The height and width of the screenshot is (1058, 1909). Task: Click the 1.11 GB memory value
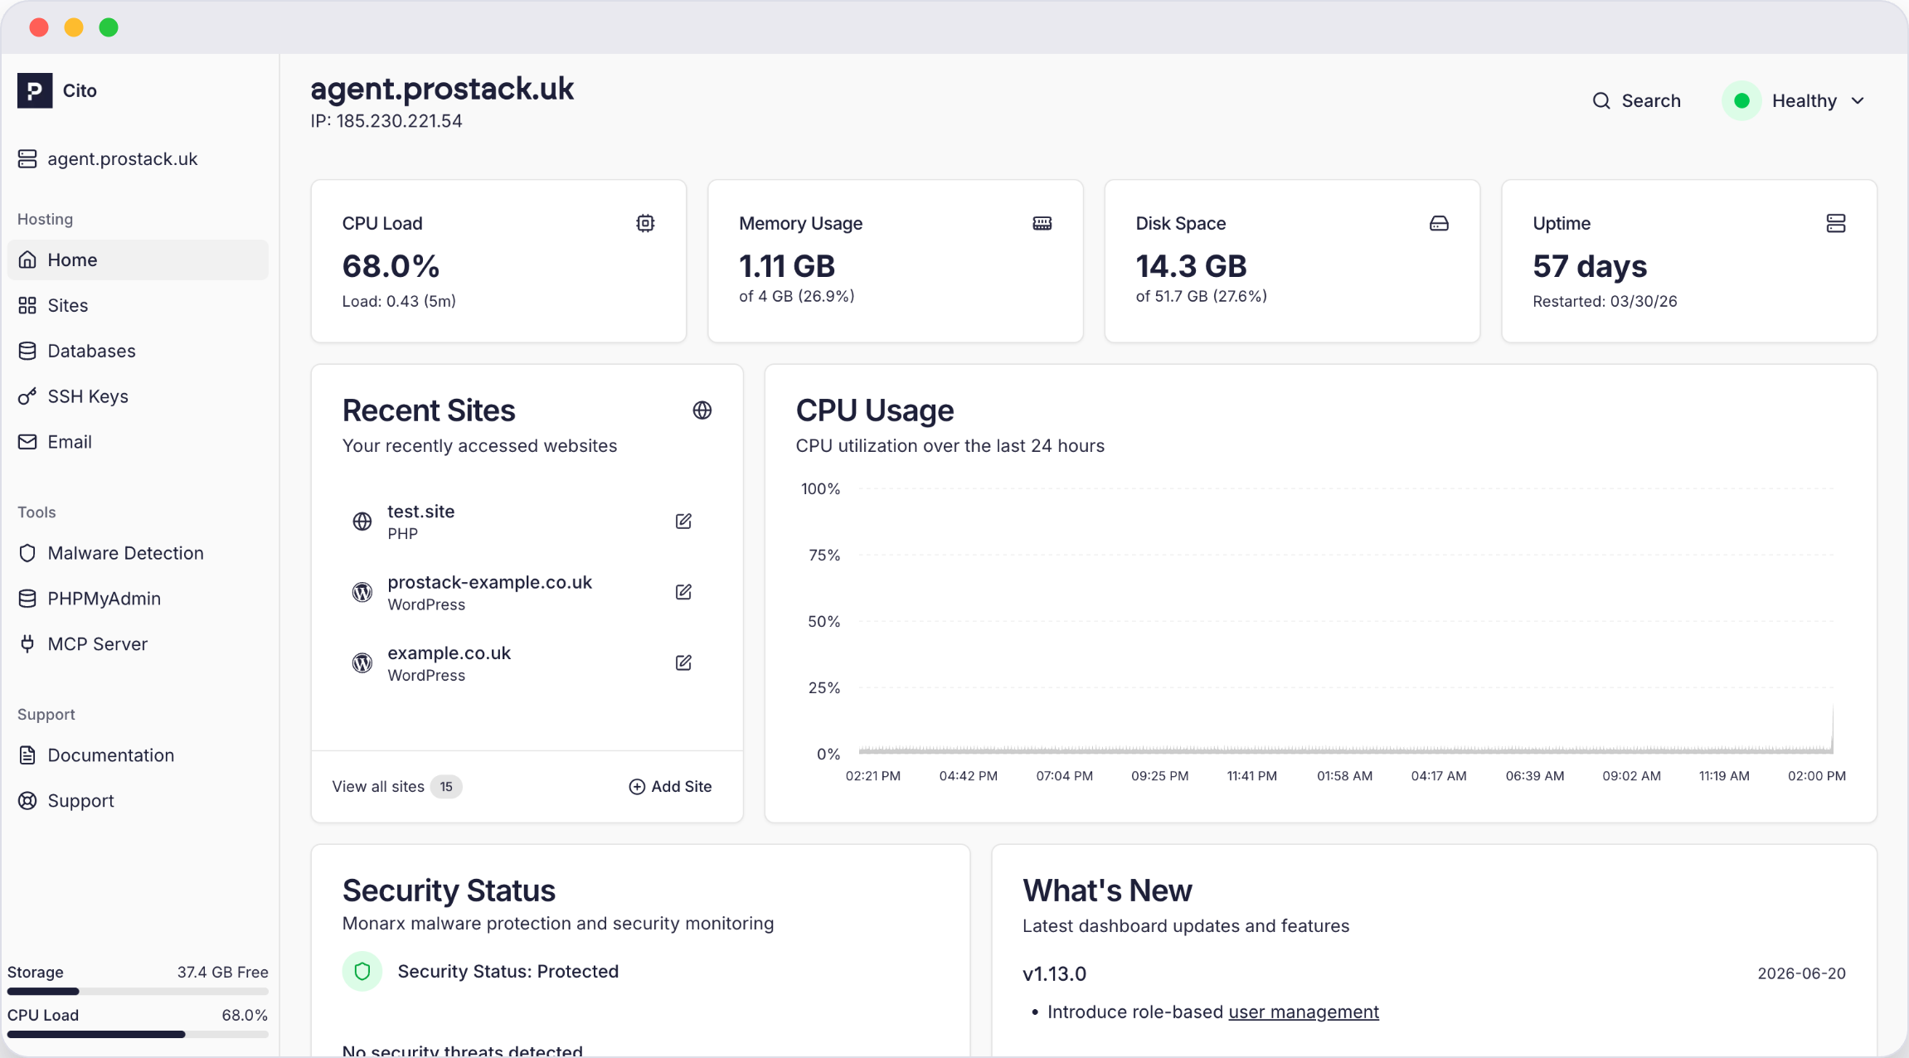point(786,266)
